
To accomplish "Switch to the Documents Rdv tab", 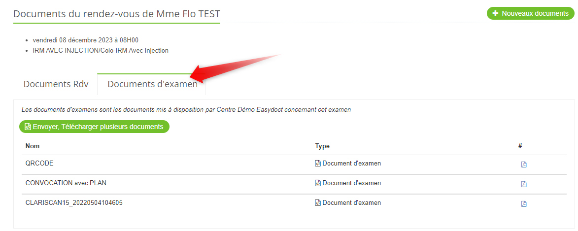I will click(56, 84).
